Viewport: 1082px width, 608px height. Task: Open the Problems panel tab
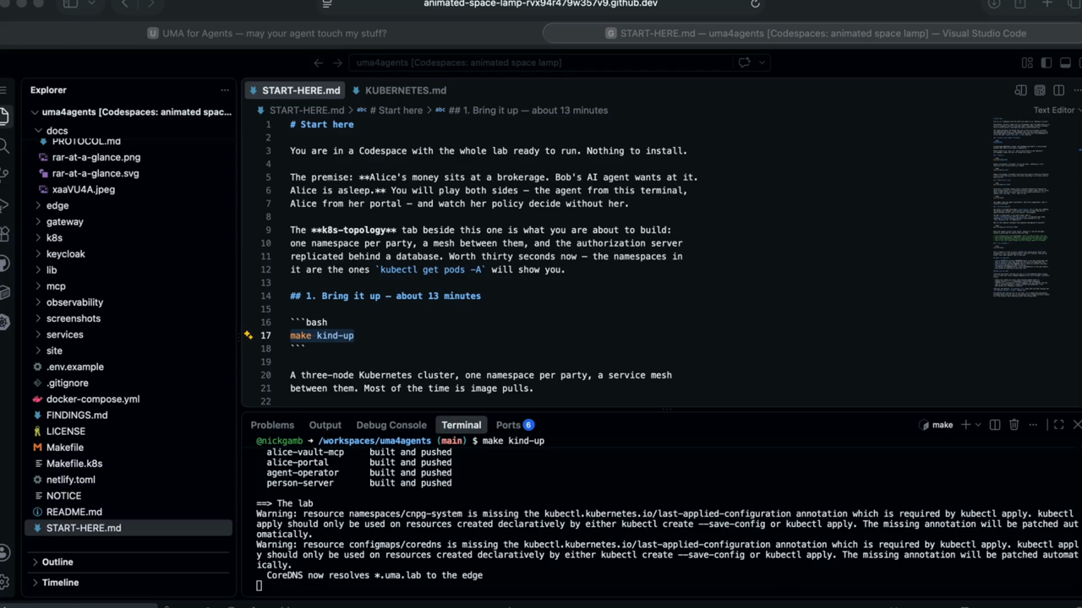tap(272, 425)
